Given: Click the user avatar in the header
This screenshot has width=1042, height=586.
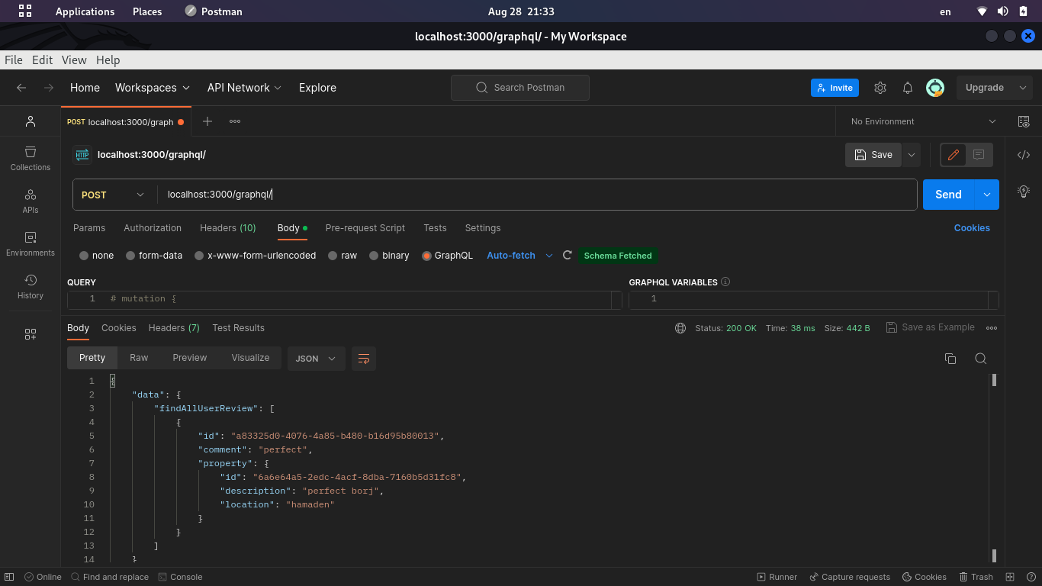Looking at the screenshot, I should tap(935, 88).
